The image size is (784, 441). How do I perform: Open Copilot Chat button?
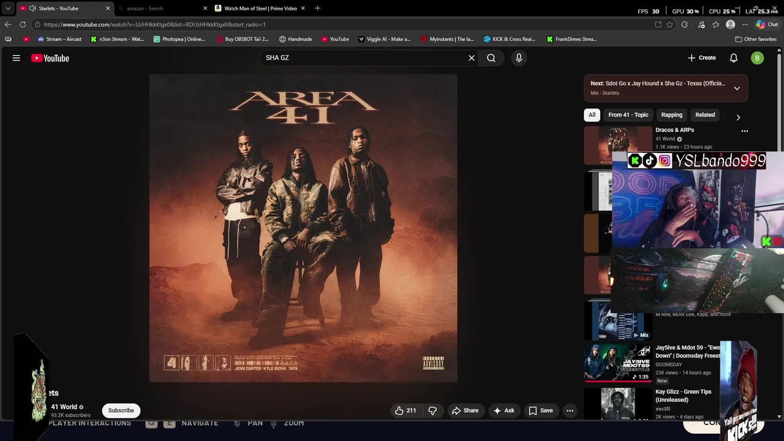coord(767,24)
